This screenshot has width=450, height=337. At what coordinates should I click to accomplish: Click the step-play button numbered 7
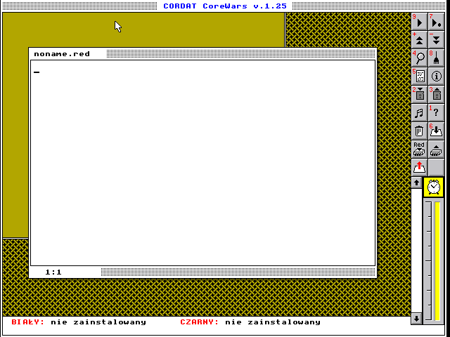coord(436,22)
